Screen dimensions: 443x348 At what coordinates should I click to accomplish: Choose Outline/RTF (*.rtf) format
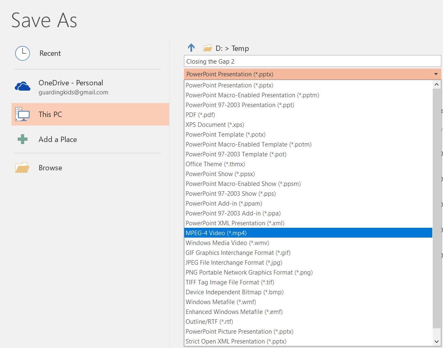click(x=308, y=322)
